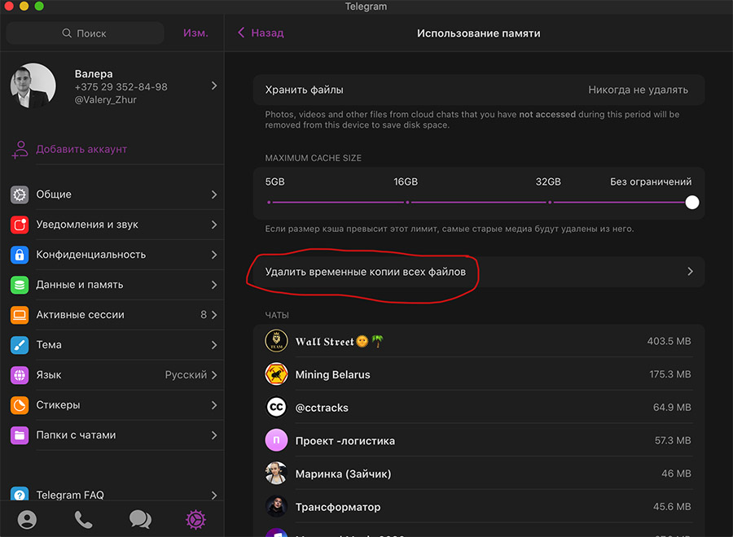
Task: Select the Settings gear tab
Action: [x=195, y=520]
